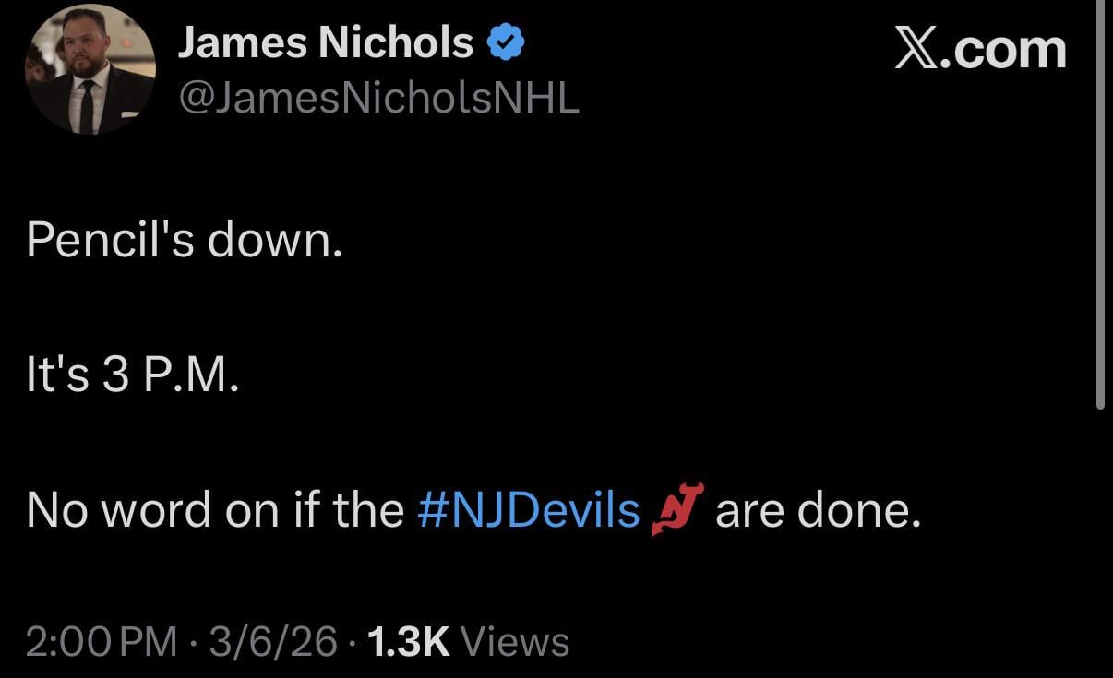Click the "are done." text
Viewport: 1113px width, 678px height.
(x=818, y=509)
